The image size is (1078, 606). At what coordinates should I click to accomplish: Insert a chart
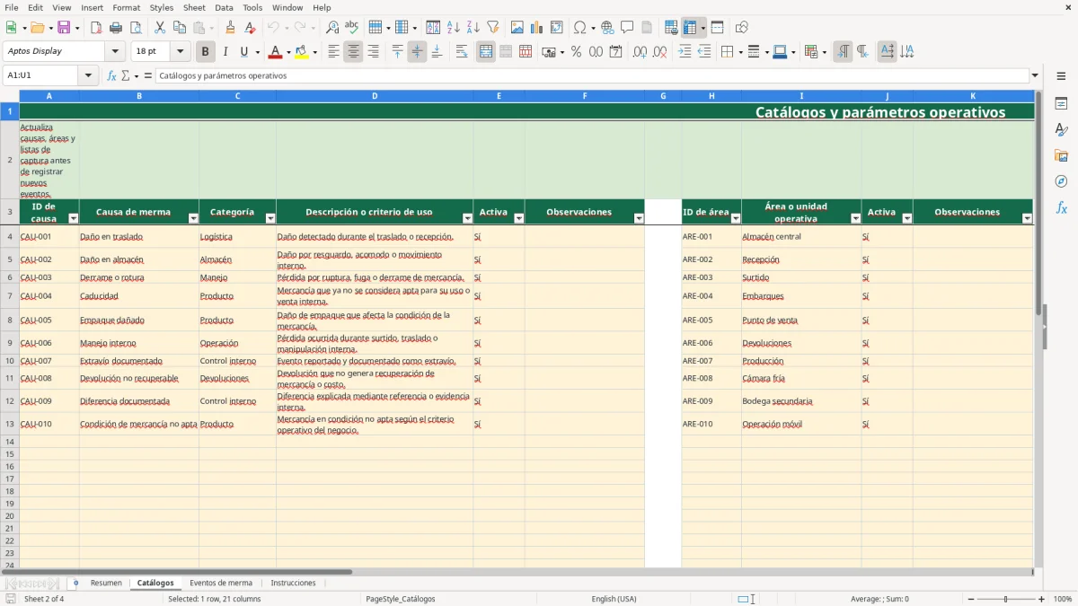click(x=537, y=28)
